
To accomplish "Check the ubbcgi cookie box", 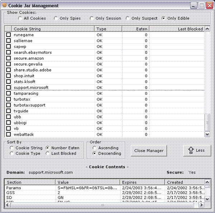I will click(9, 122).
